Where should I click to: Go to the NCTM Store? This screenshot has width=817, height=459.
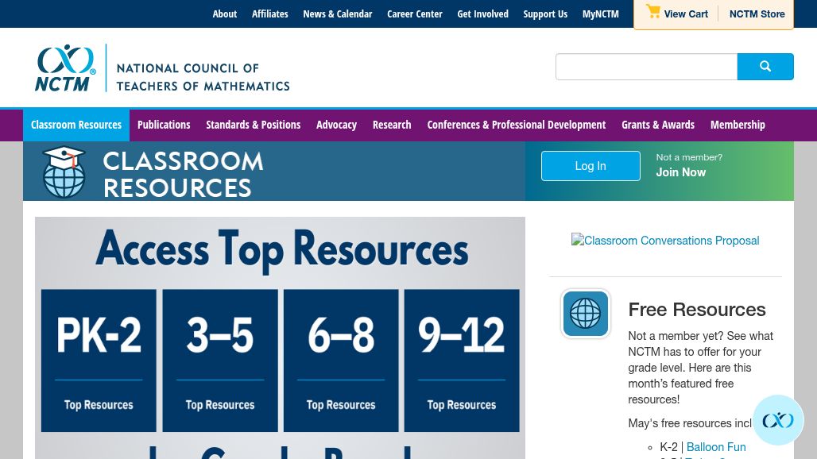(x=757, y=14)
